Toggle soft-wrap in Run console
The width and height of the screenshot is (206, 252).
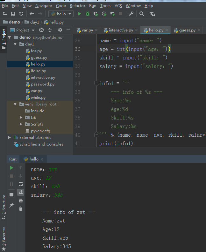21,184
